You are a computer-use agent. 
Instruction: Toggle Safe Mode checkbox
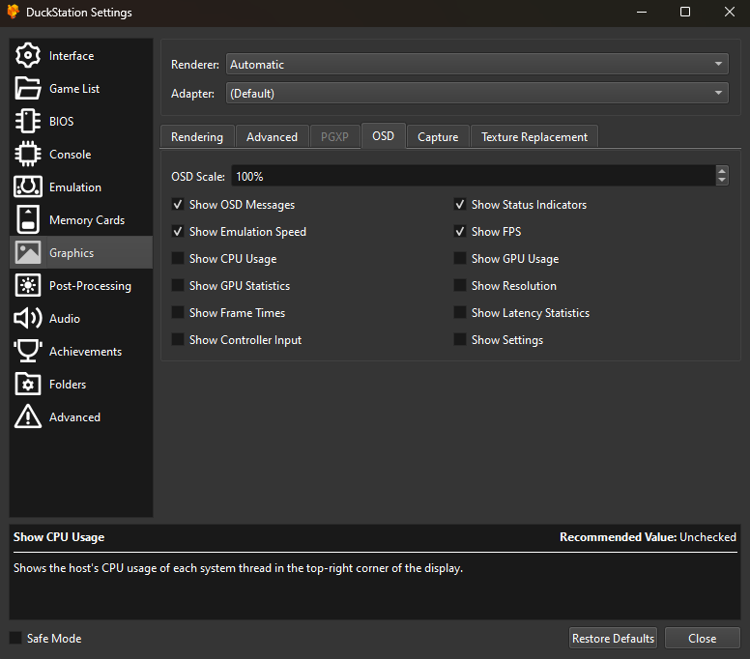coord(15,638)
